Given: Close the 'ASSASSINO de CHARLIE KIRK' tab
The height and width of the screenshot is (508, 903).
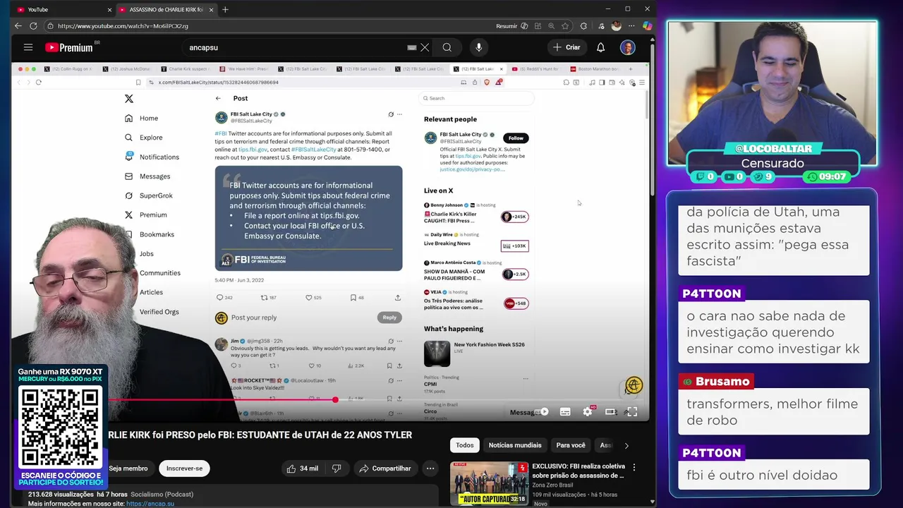Looking at the screenshot, I should 210,10.
